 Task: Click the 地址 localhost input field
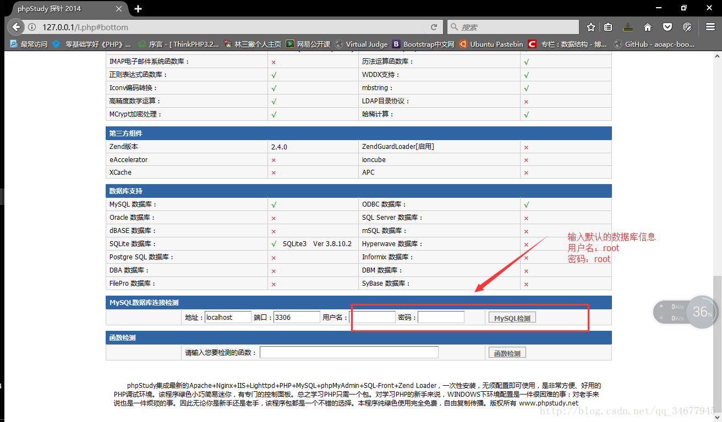[228, 317]
